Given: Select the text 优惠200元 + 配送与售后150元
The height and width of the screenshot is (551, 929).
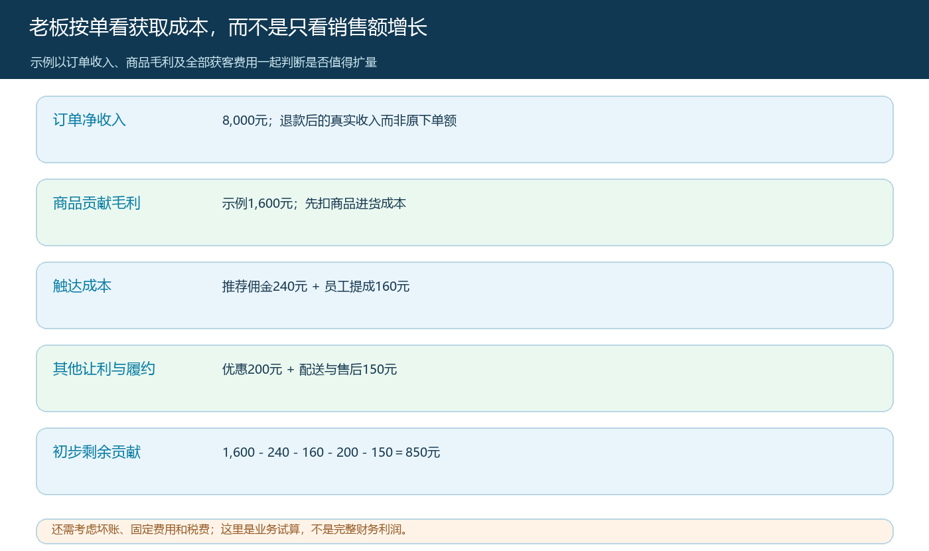Looking at the screenshot, I should pyautogui.click(x=309, y=370).
